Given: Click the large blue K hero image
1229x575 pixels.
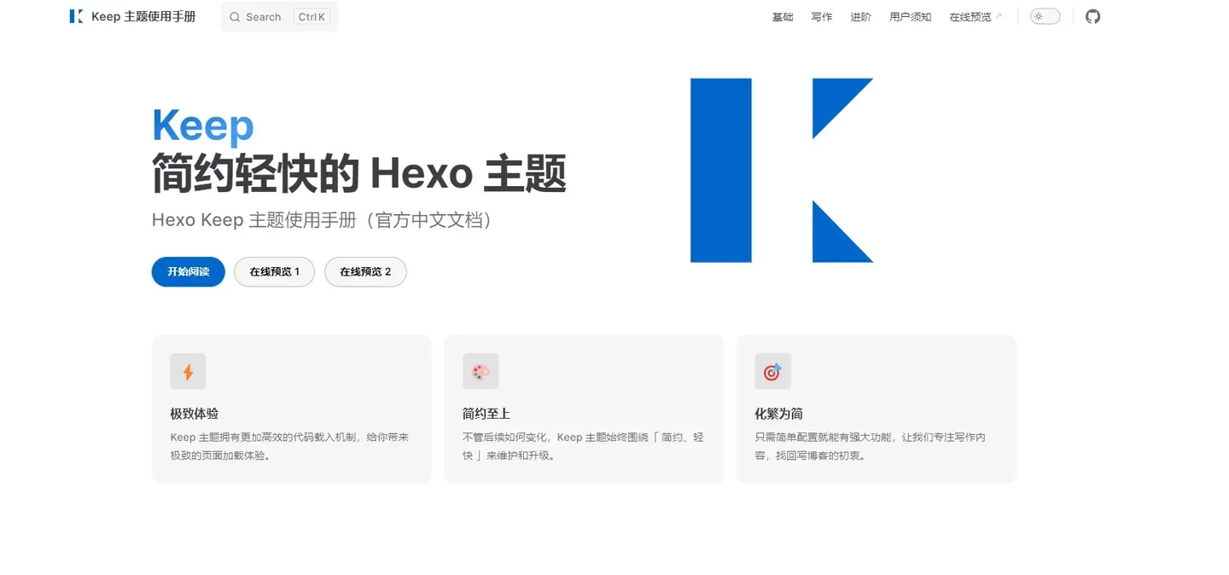Looking at the screenshot, I should [x=782, y=171].
